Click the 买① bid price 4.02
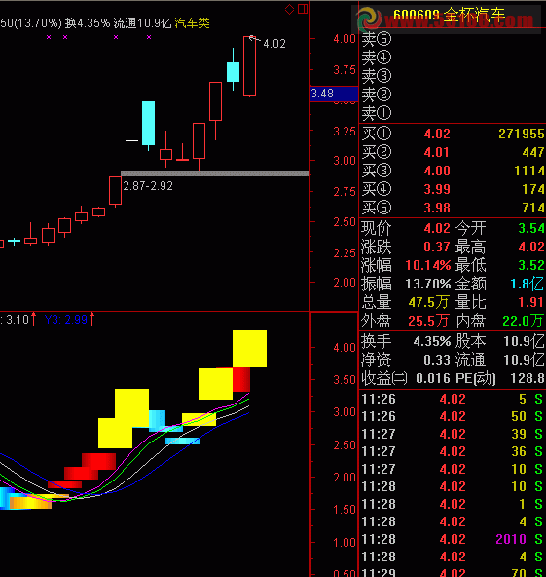The width and height of the screenshot is (546, 577). click(437, 134)
